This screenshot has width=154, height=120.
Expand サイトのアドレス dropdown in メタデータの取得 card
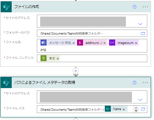click(140, 100)
